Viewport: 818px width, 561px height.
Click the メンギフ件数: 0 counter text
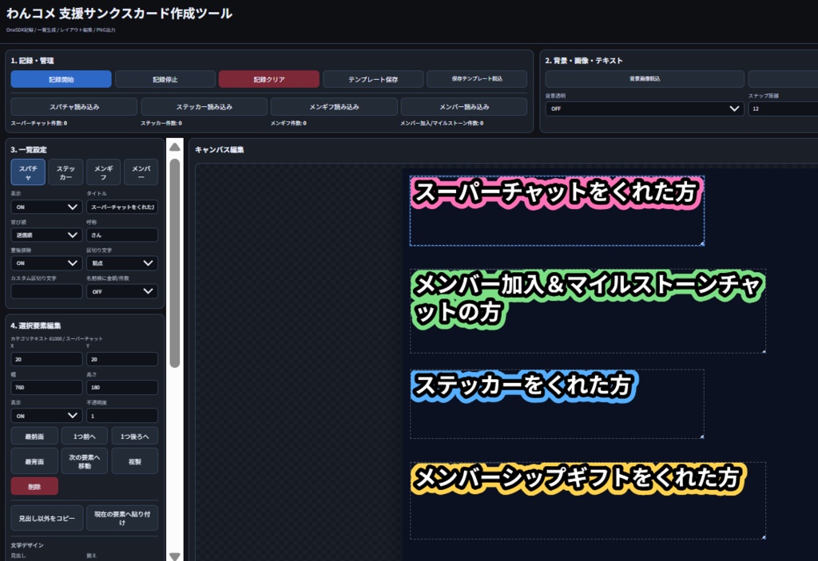coord(288,124)
